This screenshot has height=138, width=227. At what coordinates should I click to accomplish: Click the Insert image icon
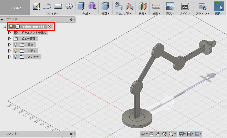point(170,6)
